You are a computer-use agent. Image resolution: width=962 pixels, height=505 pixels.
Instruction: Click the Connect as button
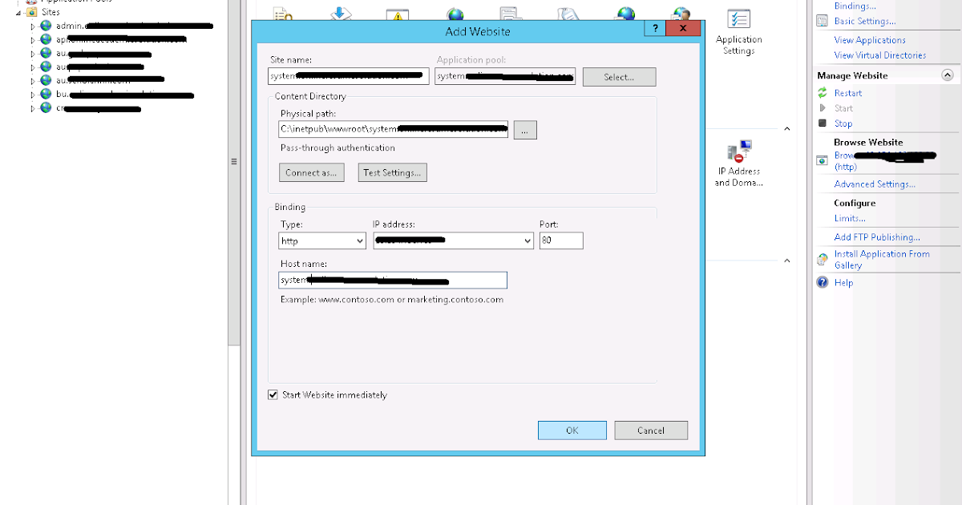pyautogui.click(x=311, y=172)
